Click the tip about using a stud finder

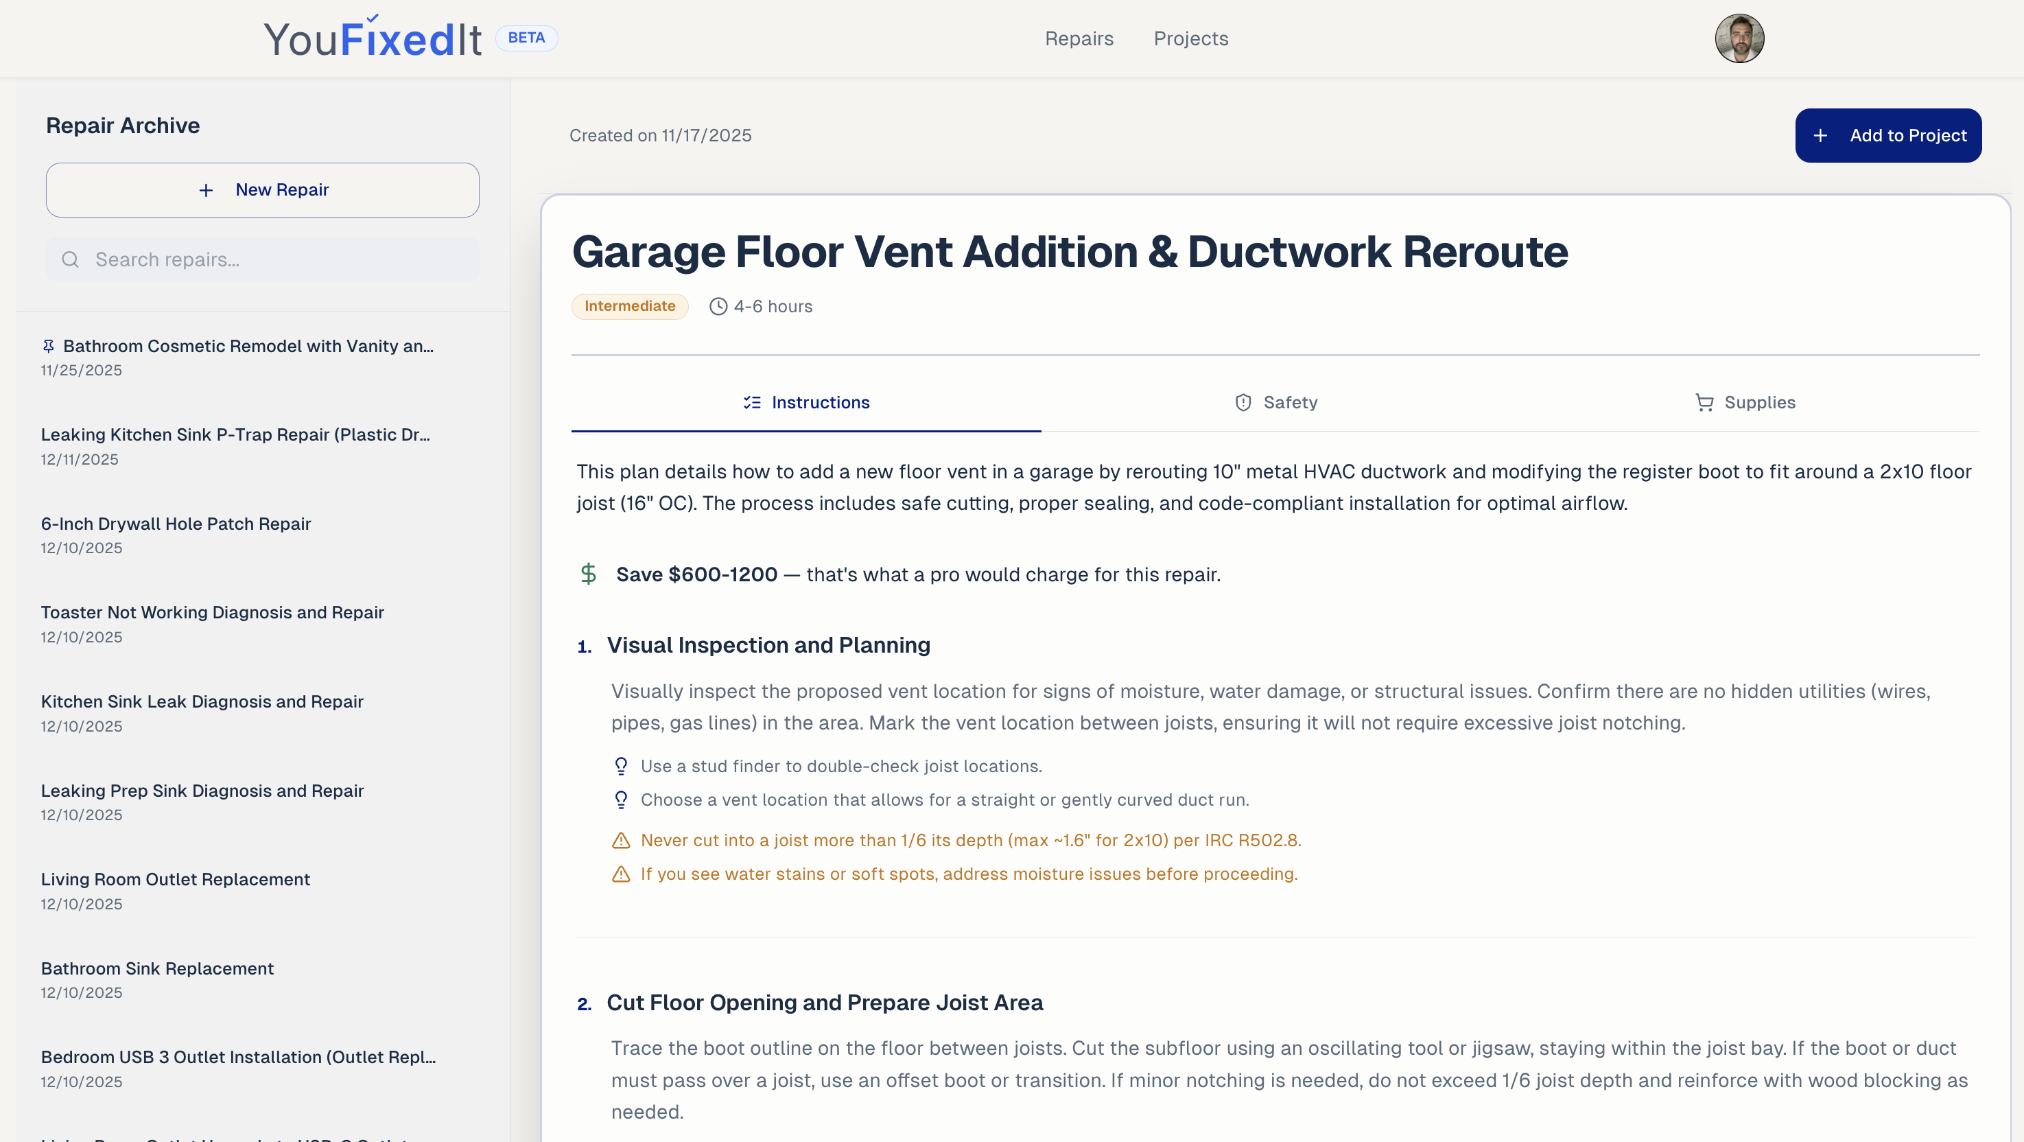pos(841,767)
